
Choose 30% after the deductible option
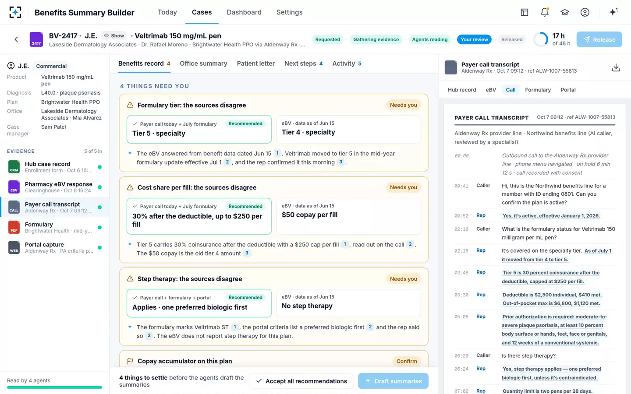199,216
